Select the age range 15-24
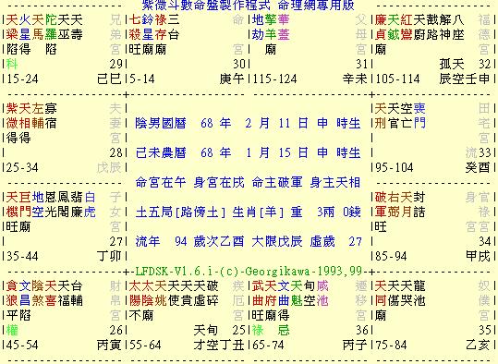Screen dimensions: 498x364 tap(22, 79)
